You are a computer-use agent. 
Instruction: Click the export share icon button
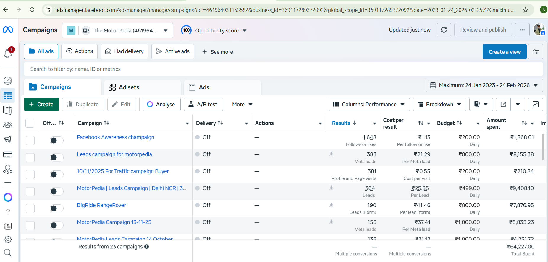503,104
